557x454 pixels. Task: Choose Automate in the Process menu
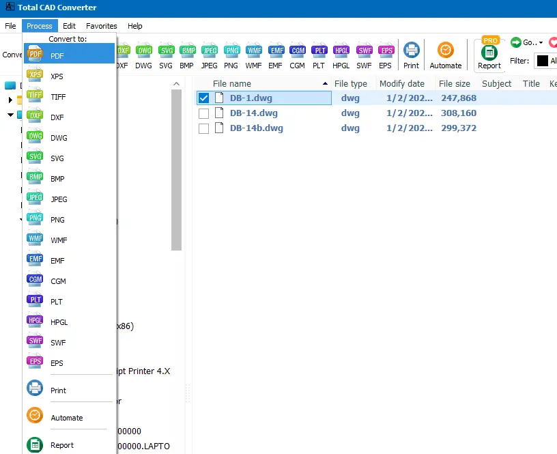click(x=69, y=417)
